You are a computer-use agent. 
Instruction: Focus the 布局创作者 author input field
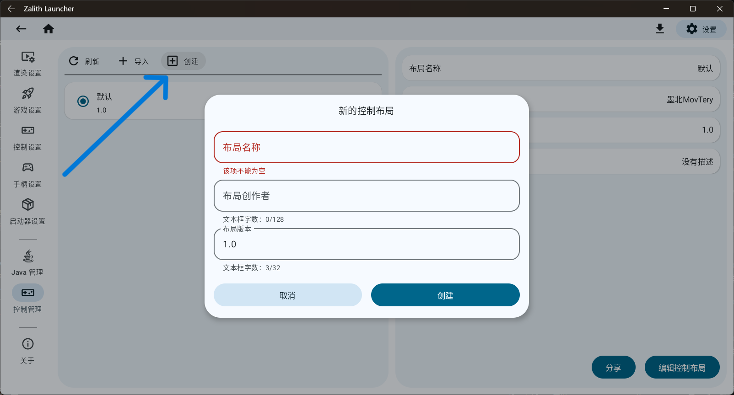(366, 196)
